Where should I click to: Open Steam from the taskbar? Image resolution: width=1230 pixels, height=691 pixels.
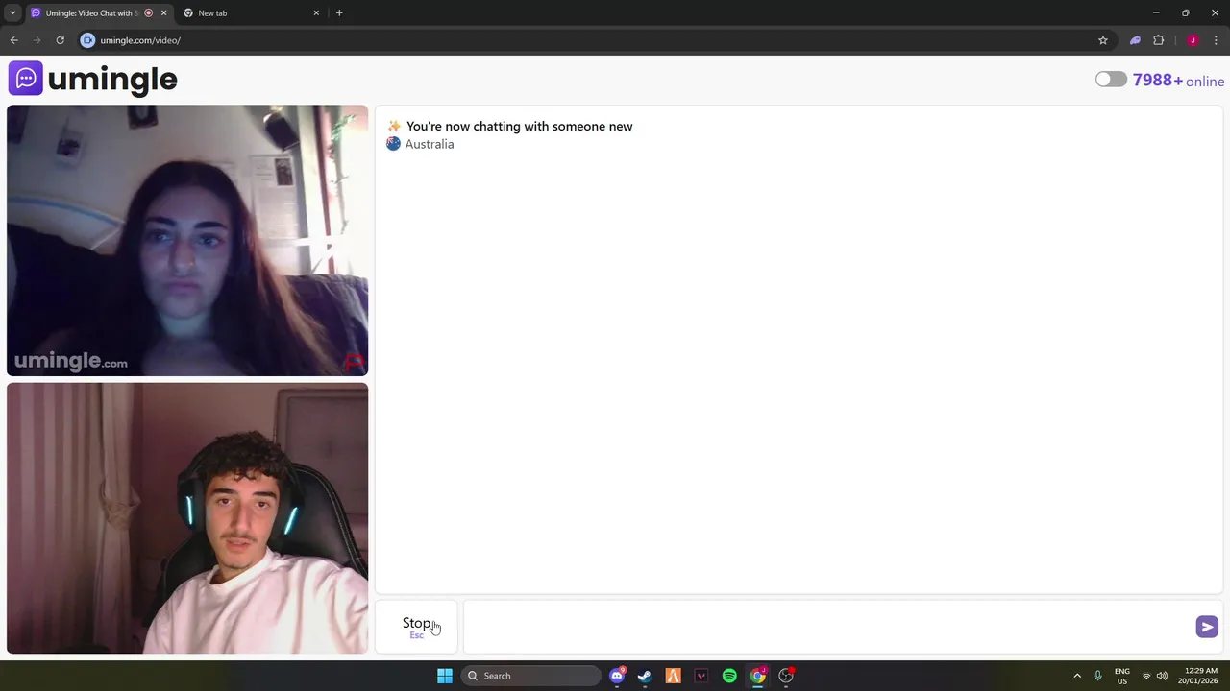coord(645,676)
